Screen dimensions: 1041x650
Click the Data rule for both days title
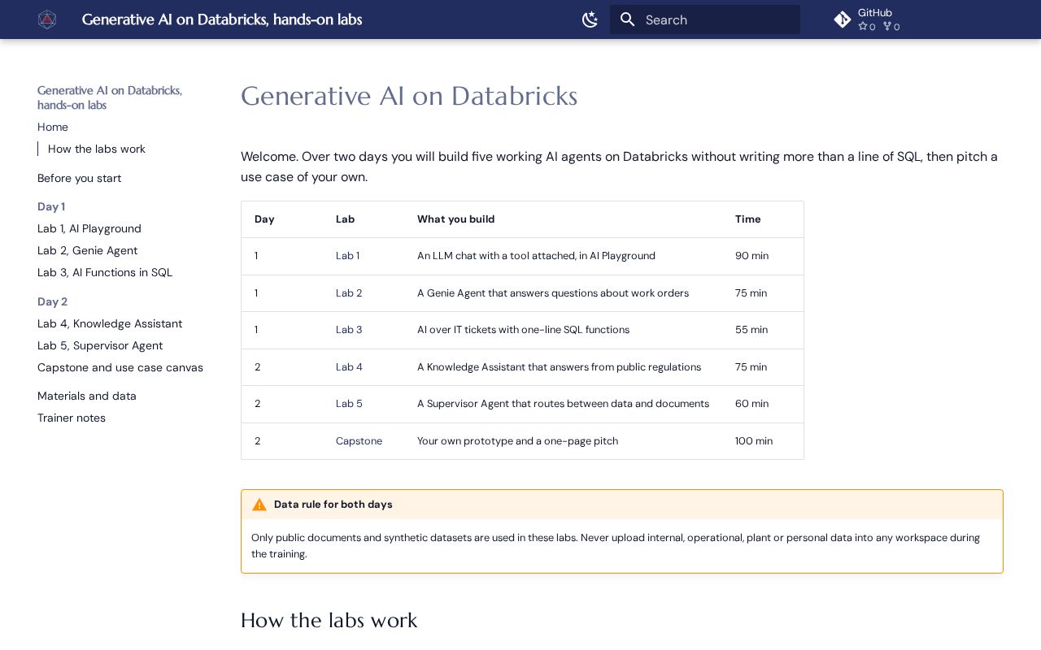point(333,505)
